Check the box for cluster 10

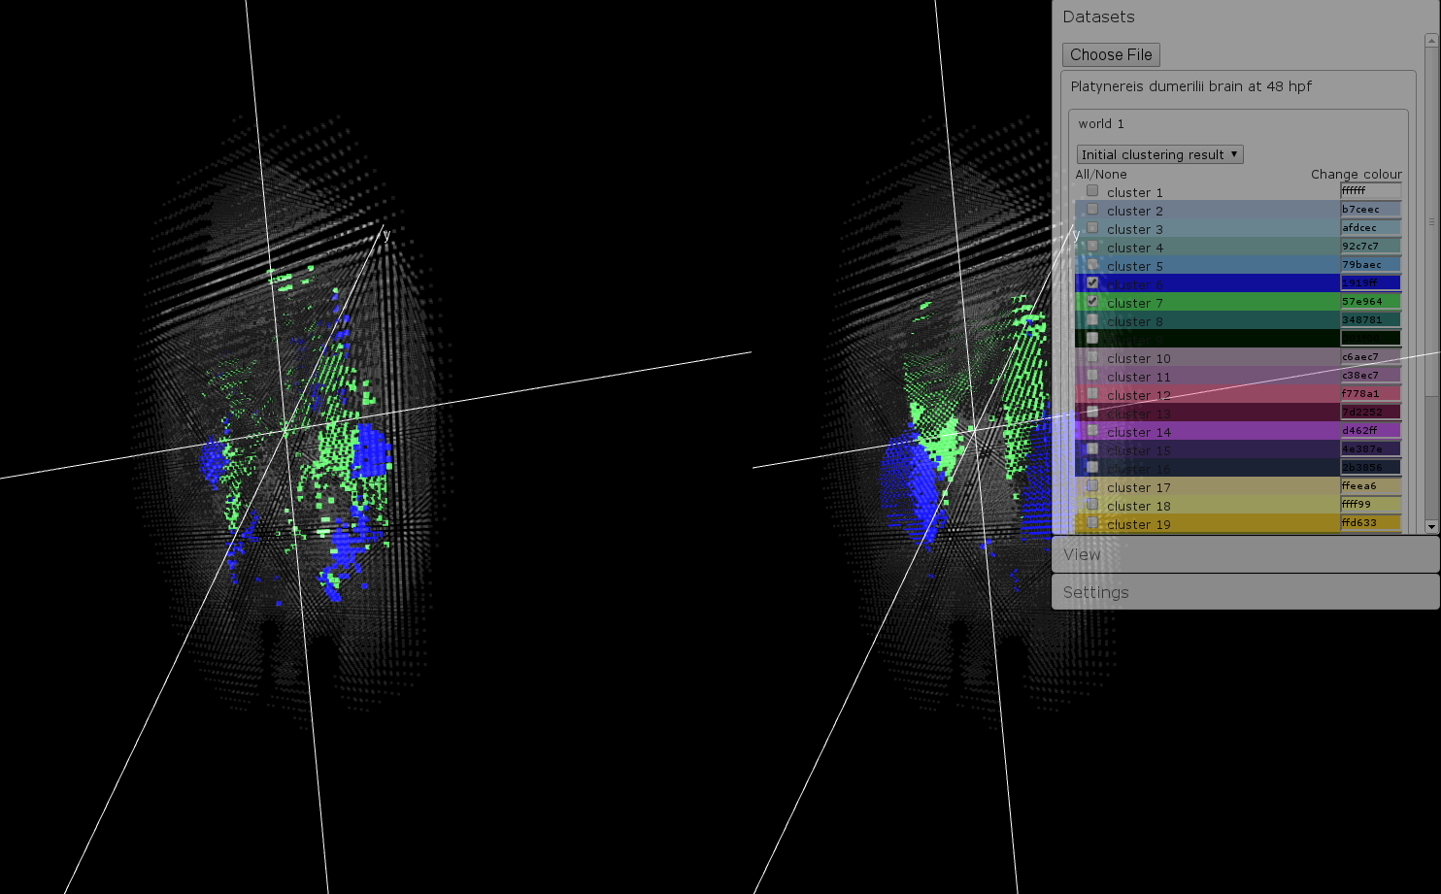click(x=1092, y=357)
